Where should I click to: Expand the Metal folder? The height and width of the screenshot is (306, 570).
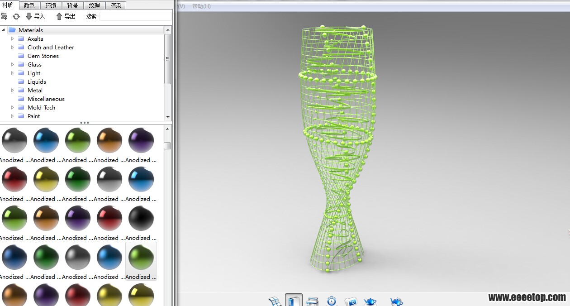pyautogui.click(x=13, y=90)
